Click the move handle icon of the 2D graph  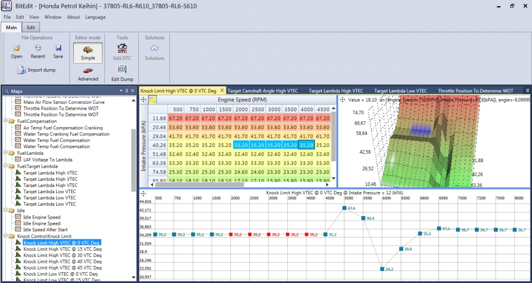143,194
